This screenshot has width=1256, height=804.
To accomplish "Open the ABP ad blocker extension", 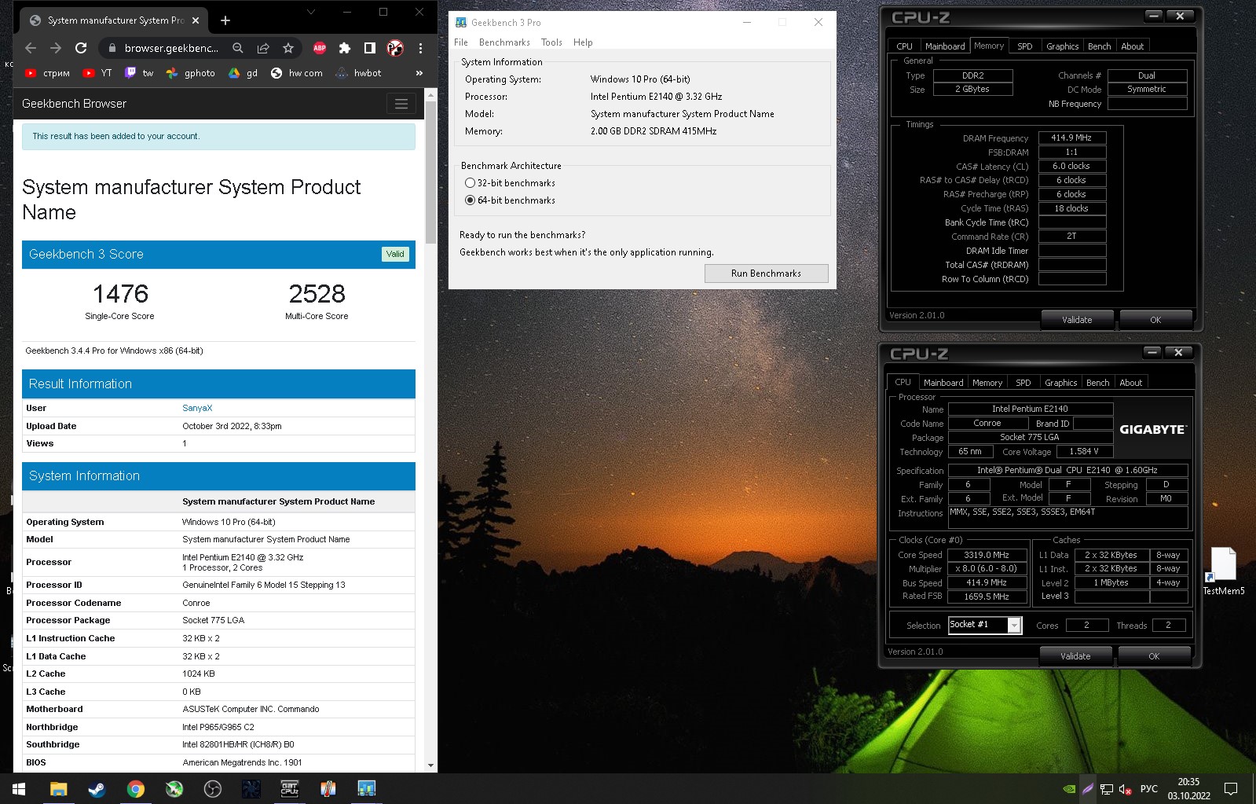I will [320, 48].
